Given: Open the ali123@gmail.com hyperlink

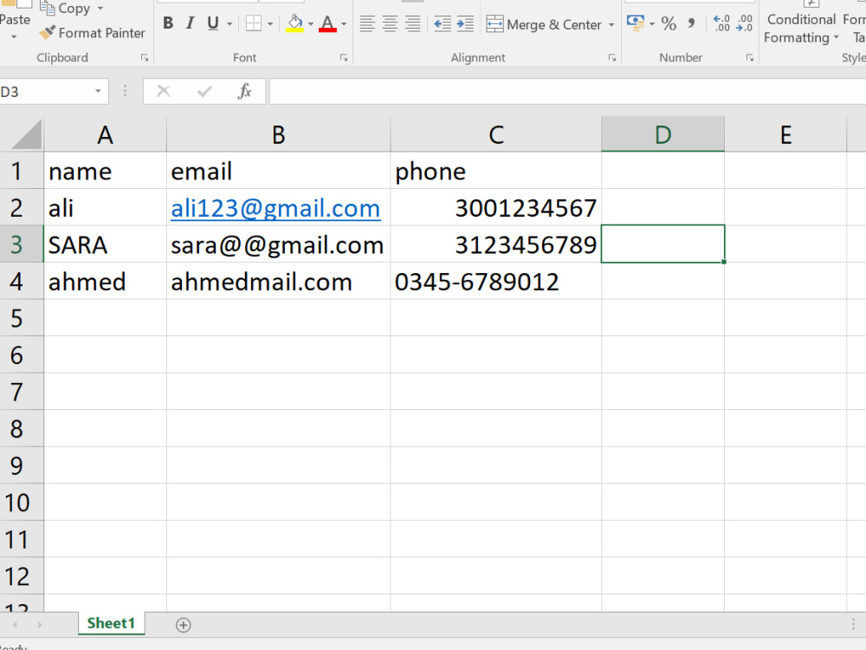Looking at the screenshot, I should (275, 208).
